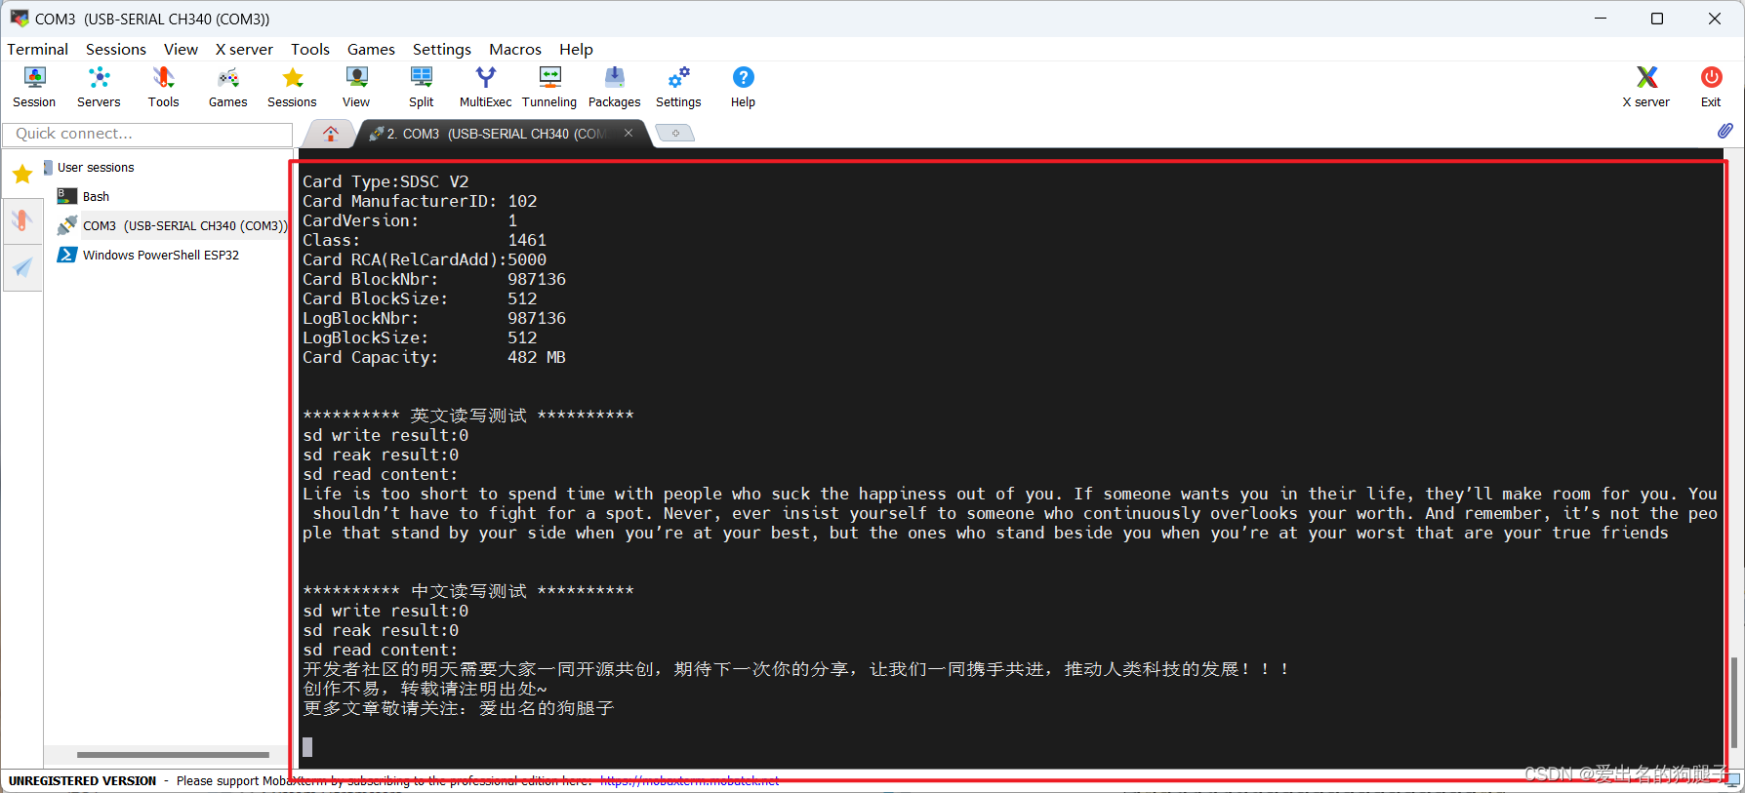
Task: Close the COM3 terminal tab
Action: [629, 133]
